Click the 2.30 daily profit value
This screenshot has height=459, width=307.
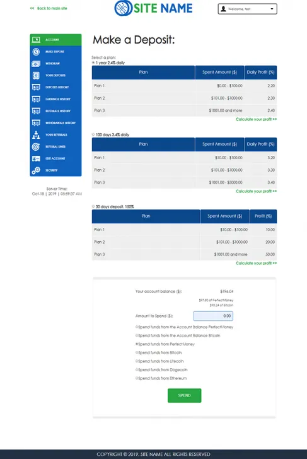click(271, 98)
